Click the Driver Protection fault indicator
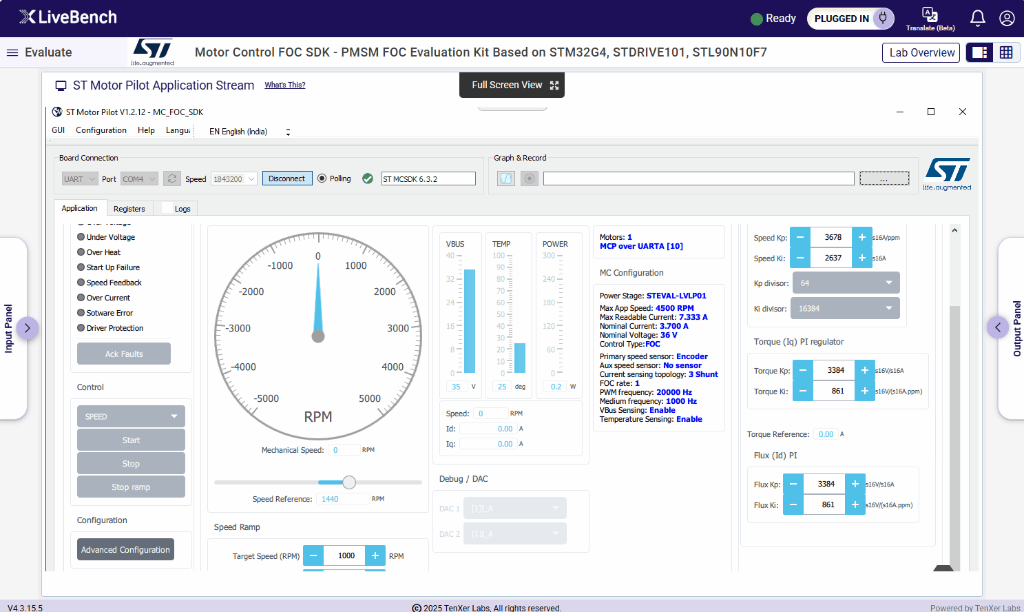 point(81,328)
